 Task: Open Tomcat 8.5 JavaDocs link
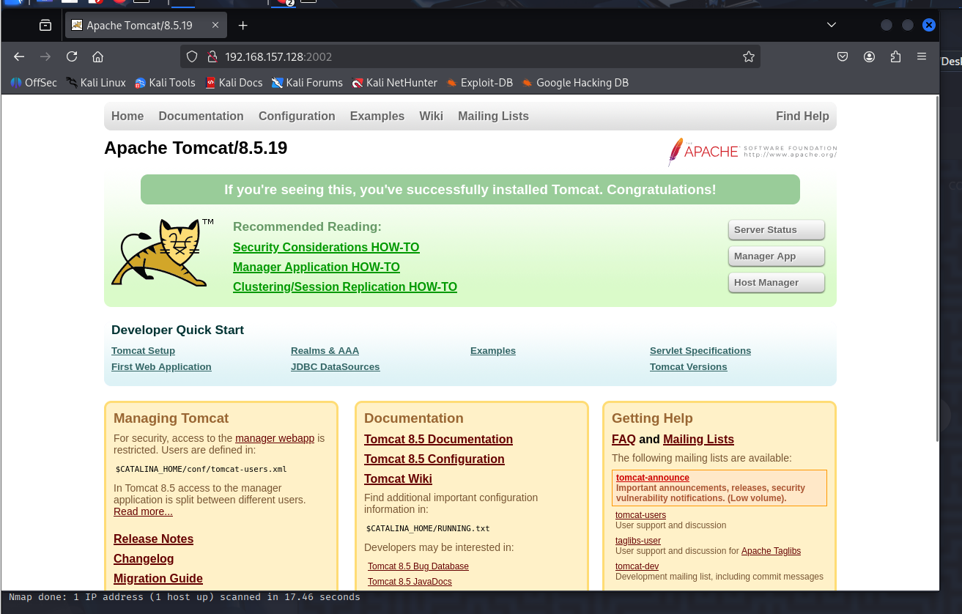410,582
